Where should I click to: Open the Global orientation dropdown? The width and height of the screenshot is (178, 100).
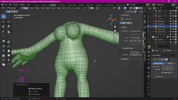pyautogui.click(x=78, y=8)
